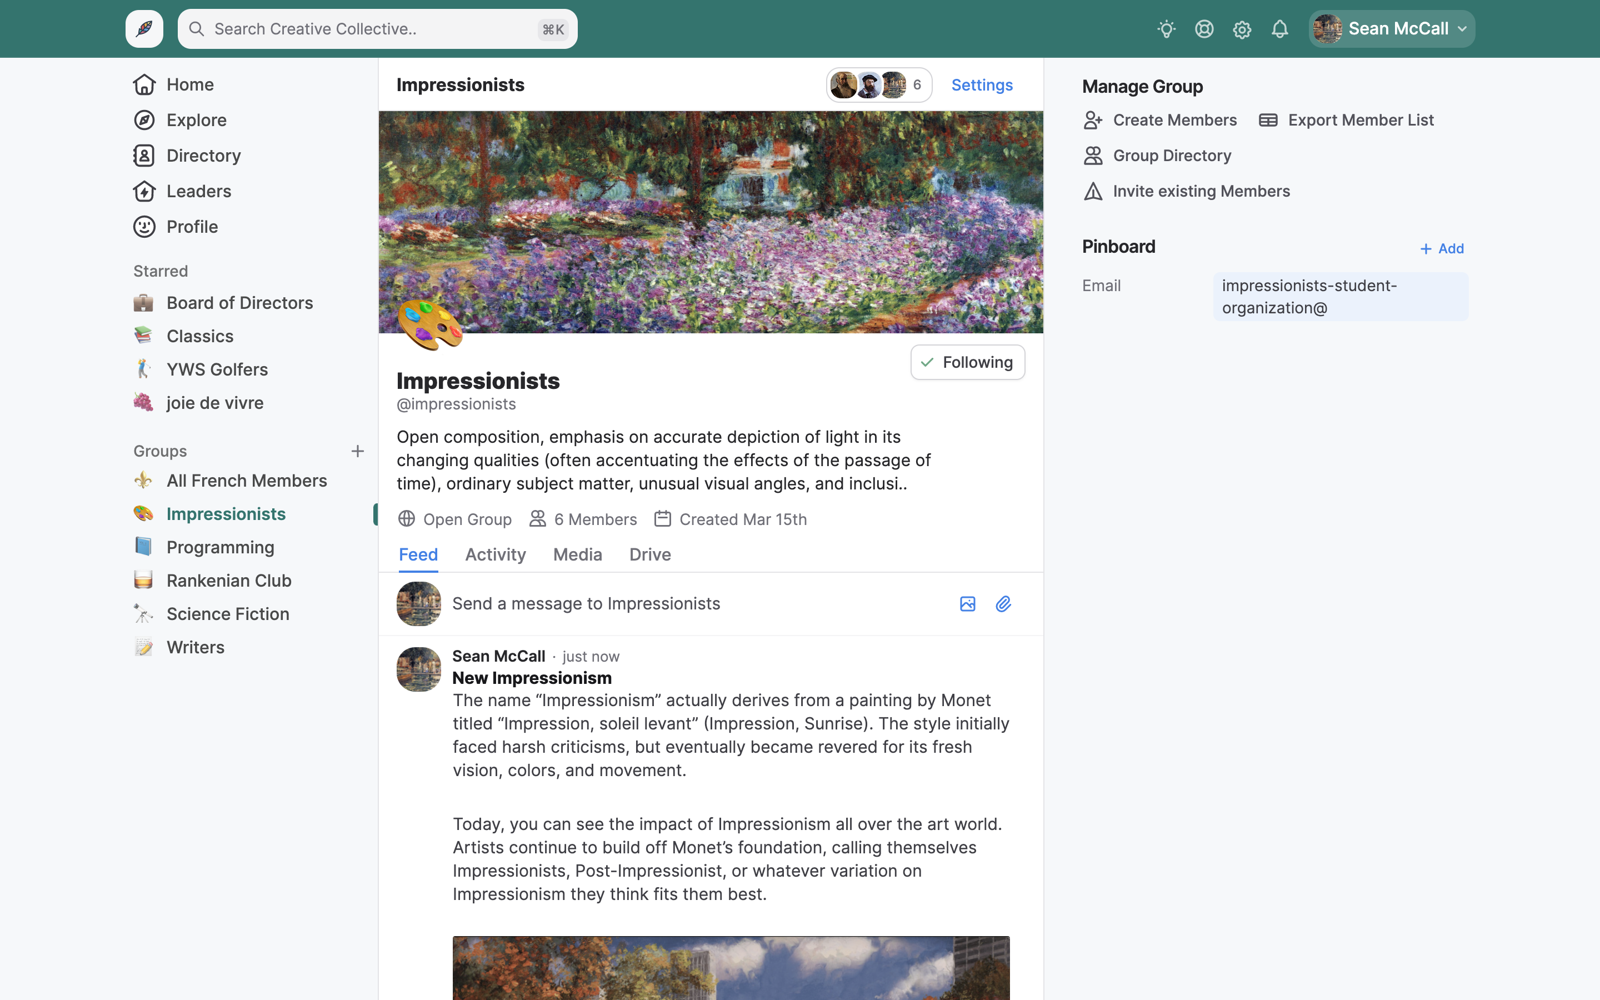1600x1000 pixels.
Task: Open Group Directory
Action: pos(1157,156)
